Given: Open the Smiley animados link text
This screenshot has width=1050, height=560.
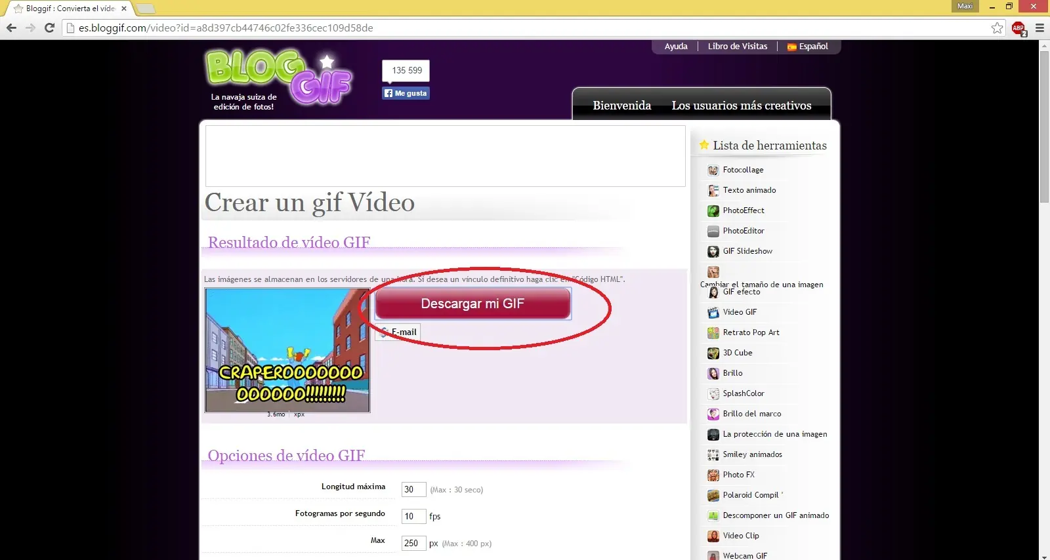Looking at the screenshot, I should coord(752,454).
